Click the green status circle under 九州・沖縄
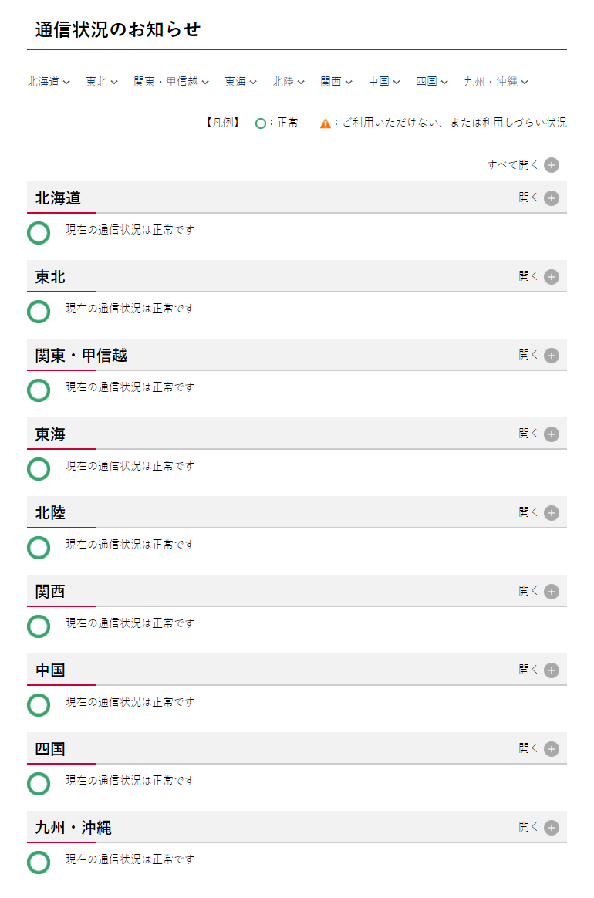The height and width of the screenshot is (898, 594). coord(39,863)
